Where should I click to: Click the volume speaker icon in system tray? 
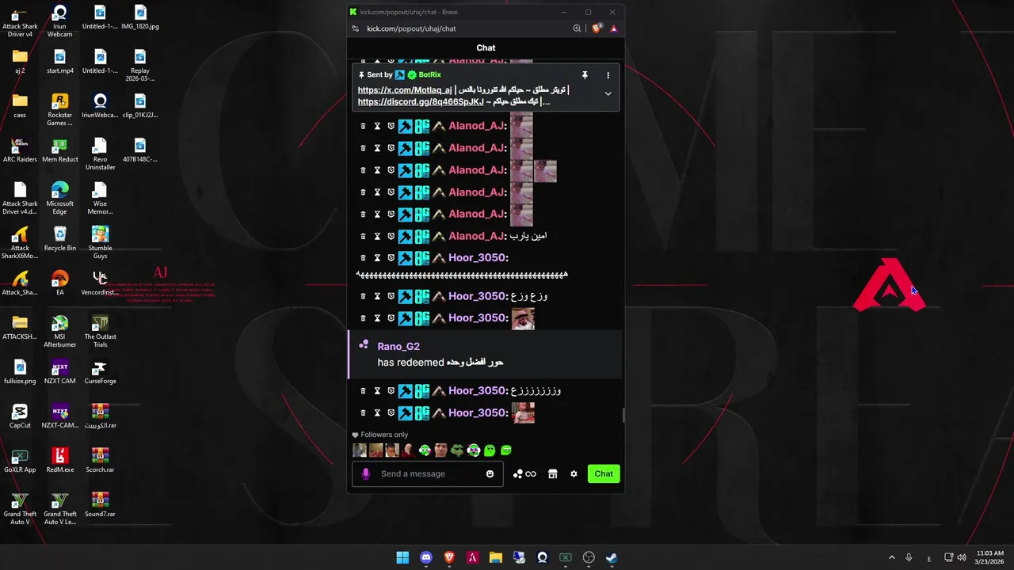point(962,557)
